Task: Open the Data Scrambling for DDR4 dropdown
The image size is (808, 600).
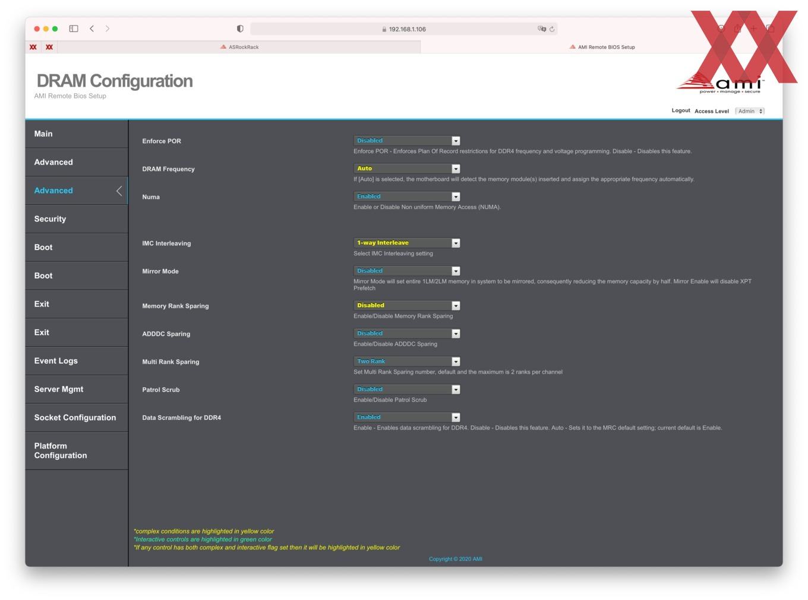Action: (407, 418)
